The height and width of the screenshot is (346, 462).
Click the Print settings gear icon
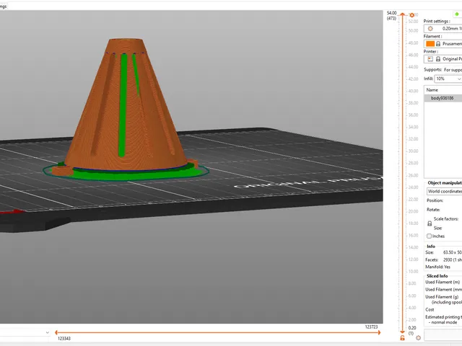tap(430, 29)
